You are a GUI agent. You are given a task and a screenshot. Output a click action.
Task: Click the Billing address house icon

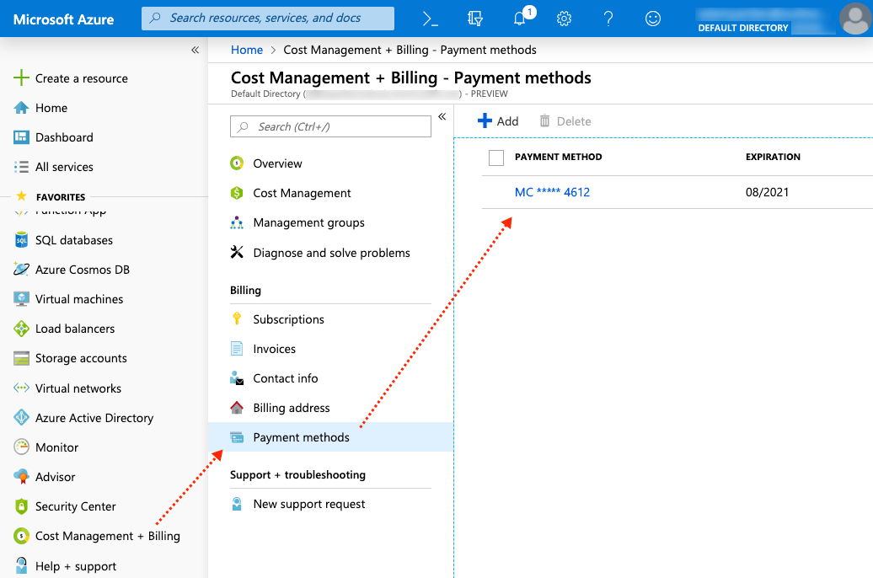point(237,408)
